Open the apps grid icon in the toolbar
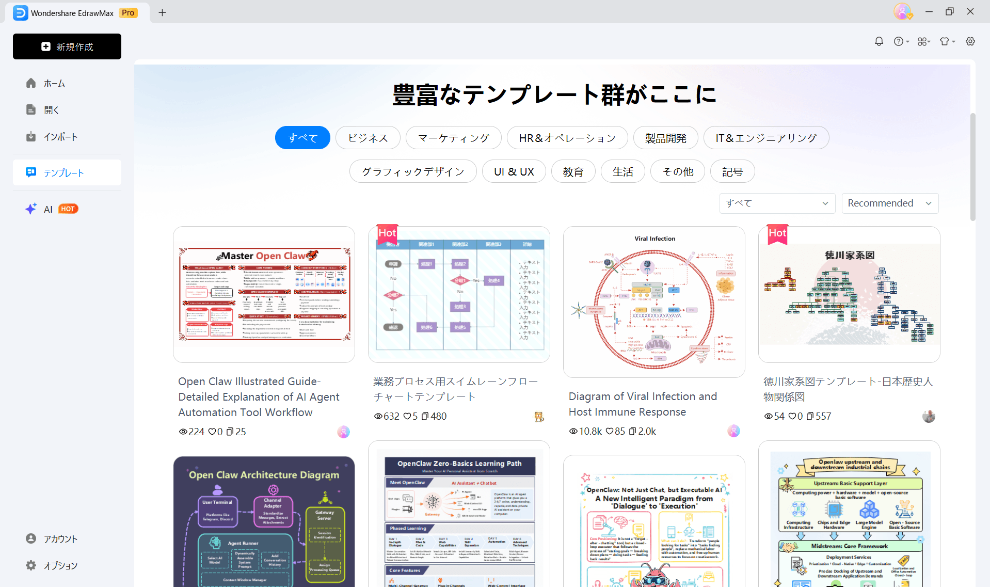The height and width of the screenshot is (587, 990). coord(922,41)
